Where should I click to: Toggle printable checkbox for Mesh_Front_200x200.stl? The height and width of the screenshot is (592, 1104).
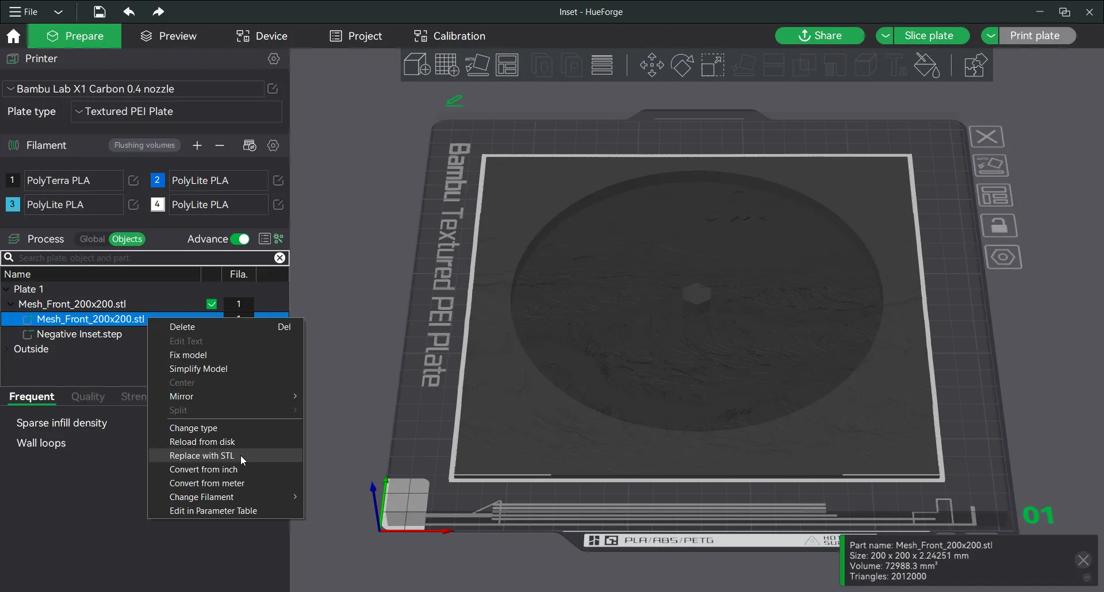[x=212, y=304]
